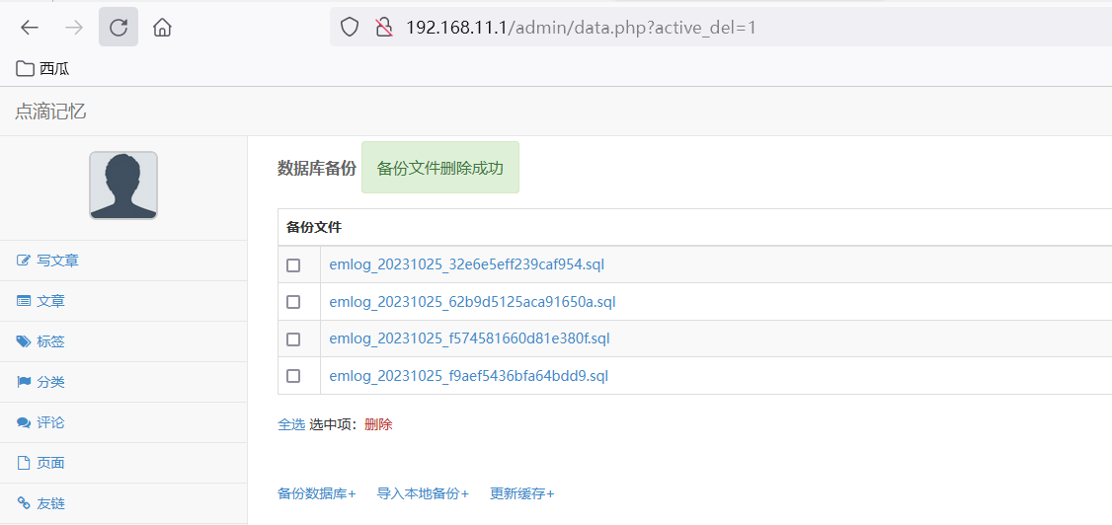Open the 西瓜 bookmarks folder
Image resolution: width=1112 pixels, height=525 pixels.
tap(42, 69)
